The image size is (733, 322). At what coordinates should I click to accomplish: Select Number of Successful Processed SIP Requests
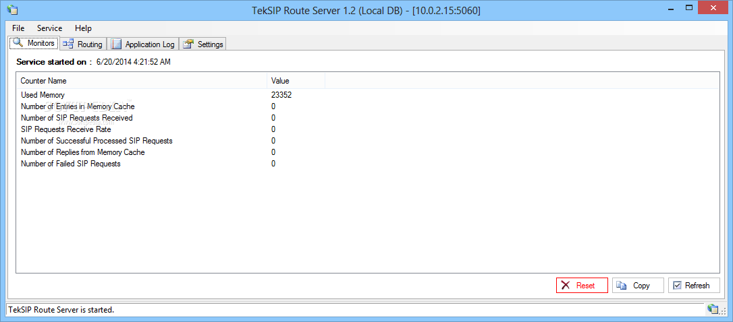[367, 141]
